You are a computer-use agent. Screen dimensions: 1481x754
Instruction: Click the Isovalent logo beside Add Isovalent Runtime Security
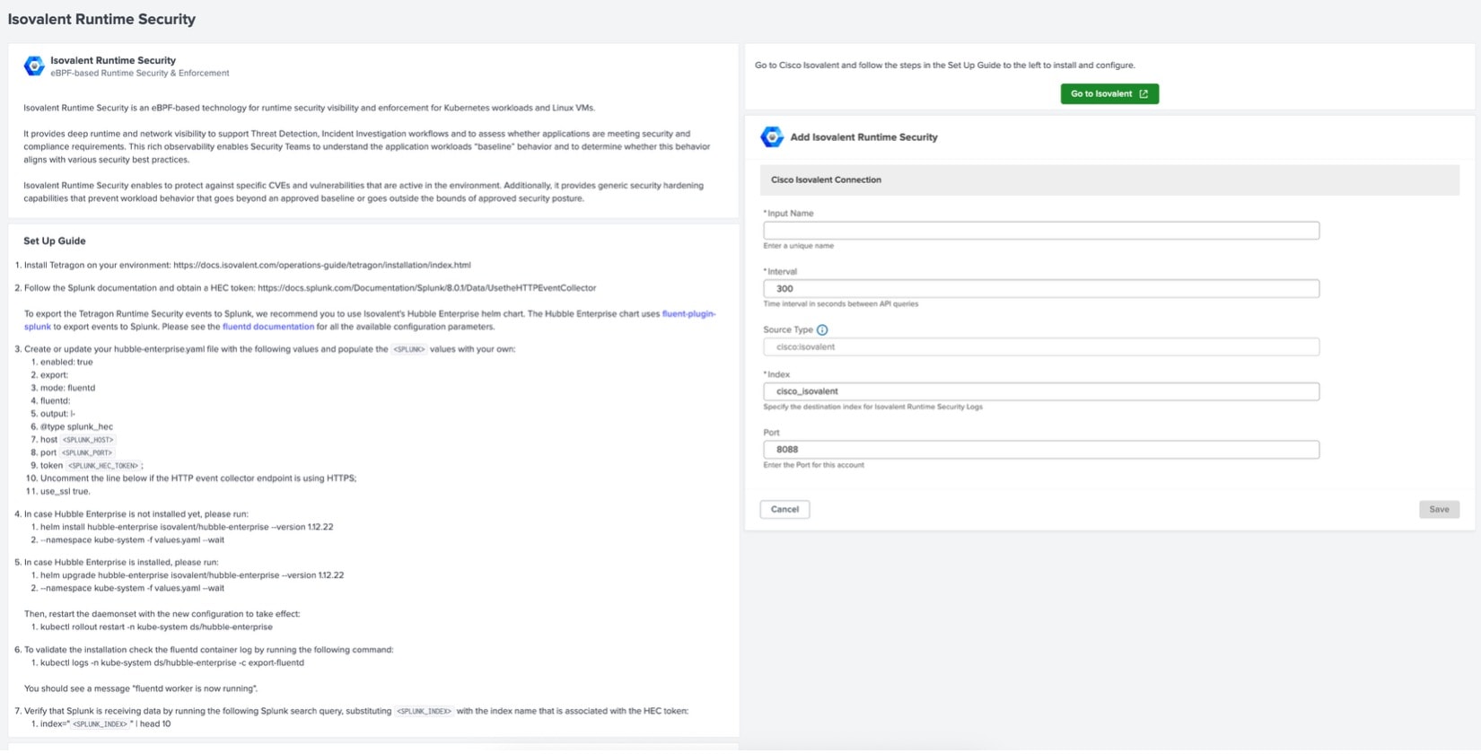pyautogui.click(x=771, y=136)
